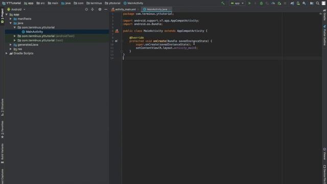Run the app with the green play icon
The image size is (327, 184).
[249, 3]
